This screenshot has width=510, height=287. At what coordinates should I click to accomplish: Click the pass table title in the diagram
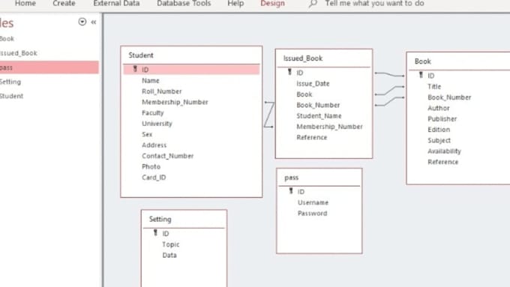pyautogui.click(x=292, y=178)
